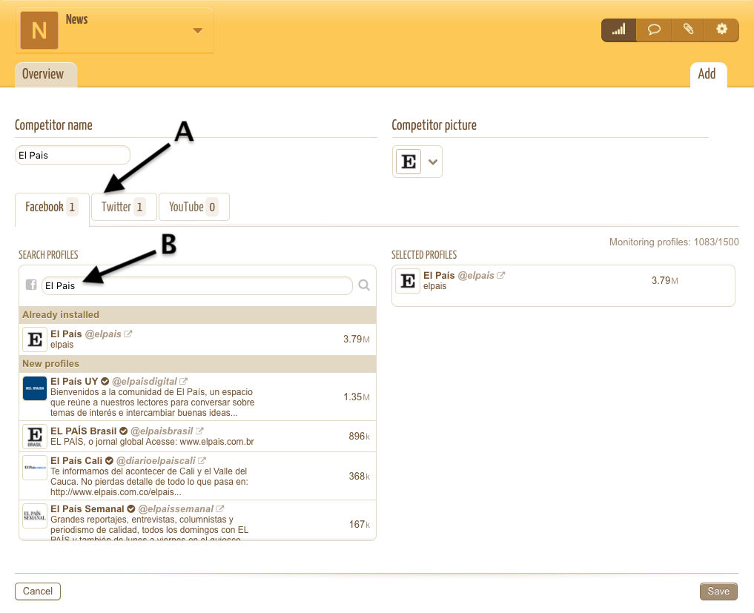754x613 pixels.
Task: Click El País Semanal profile avatar
Action: (x=35, y=515)
